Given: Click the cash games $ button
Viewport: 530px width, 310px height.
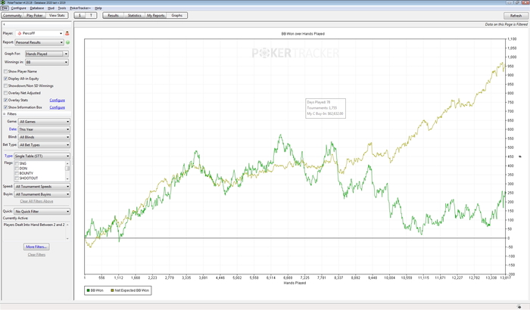Looking at the screenshot, I should click(x=79, y=15).
